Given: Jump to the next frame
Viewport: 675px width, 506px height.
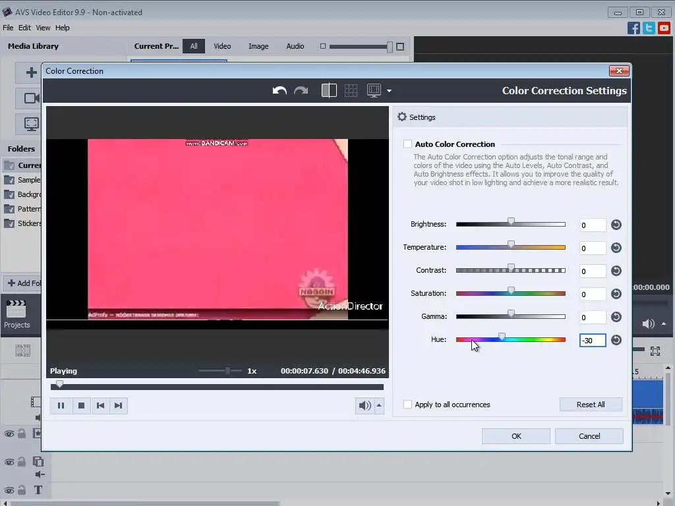Looking at the screenshot, I should click(119, 405).
